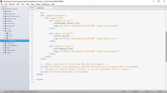Select index.html in the sidebar
The width and height of the screenshot is (167, 93).
(15, 41)
